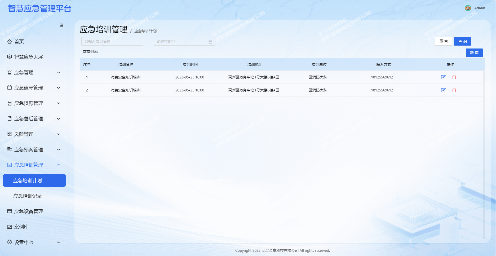This screenshot has width=496, height=256.
Task: Click the 设置中心 gear icon
Action: click(10, 242)
